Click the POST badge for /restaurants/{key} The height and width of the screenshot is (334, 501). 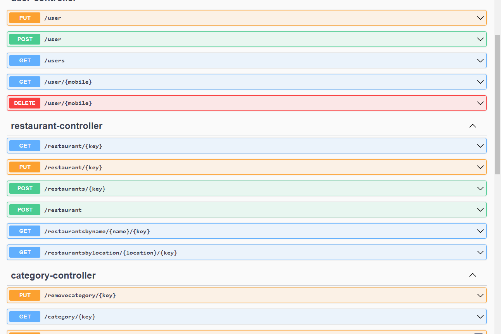pyautogui.click(x=25, y=188)
